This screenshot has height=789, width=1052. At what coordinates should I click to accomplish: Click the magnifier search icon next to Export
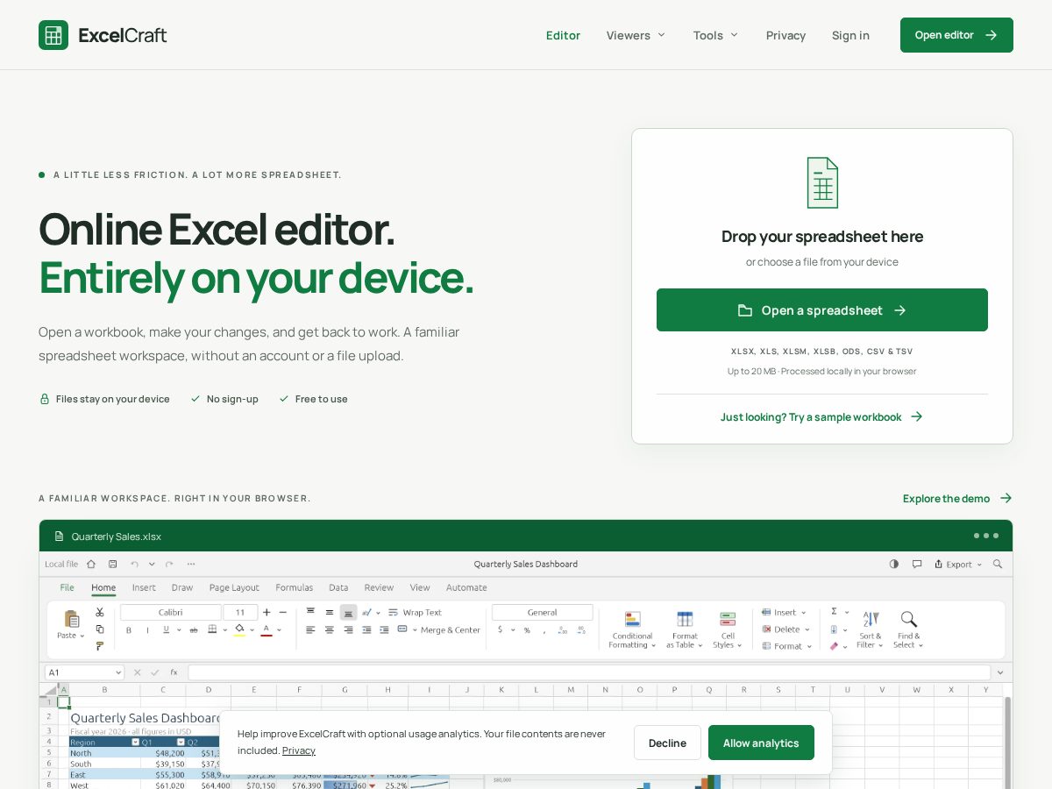coord(998,564)
